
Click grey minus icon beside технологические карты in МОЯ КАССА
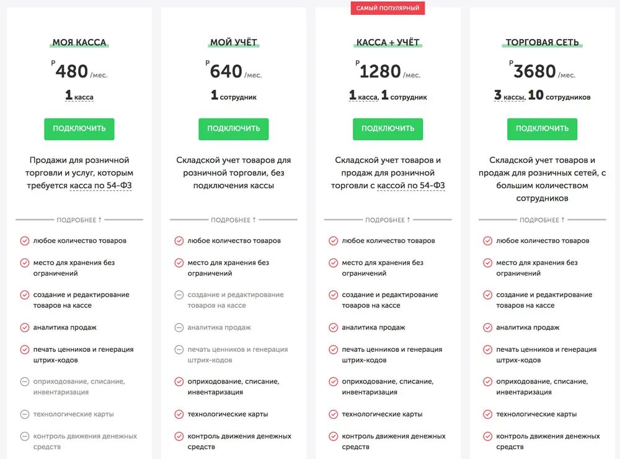(25, 414)
